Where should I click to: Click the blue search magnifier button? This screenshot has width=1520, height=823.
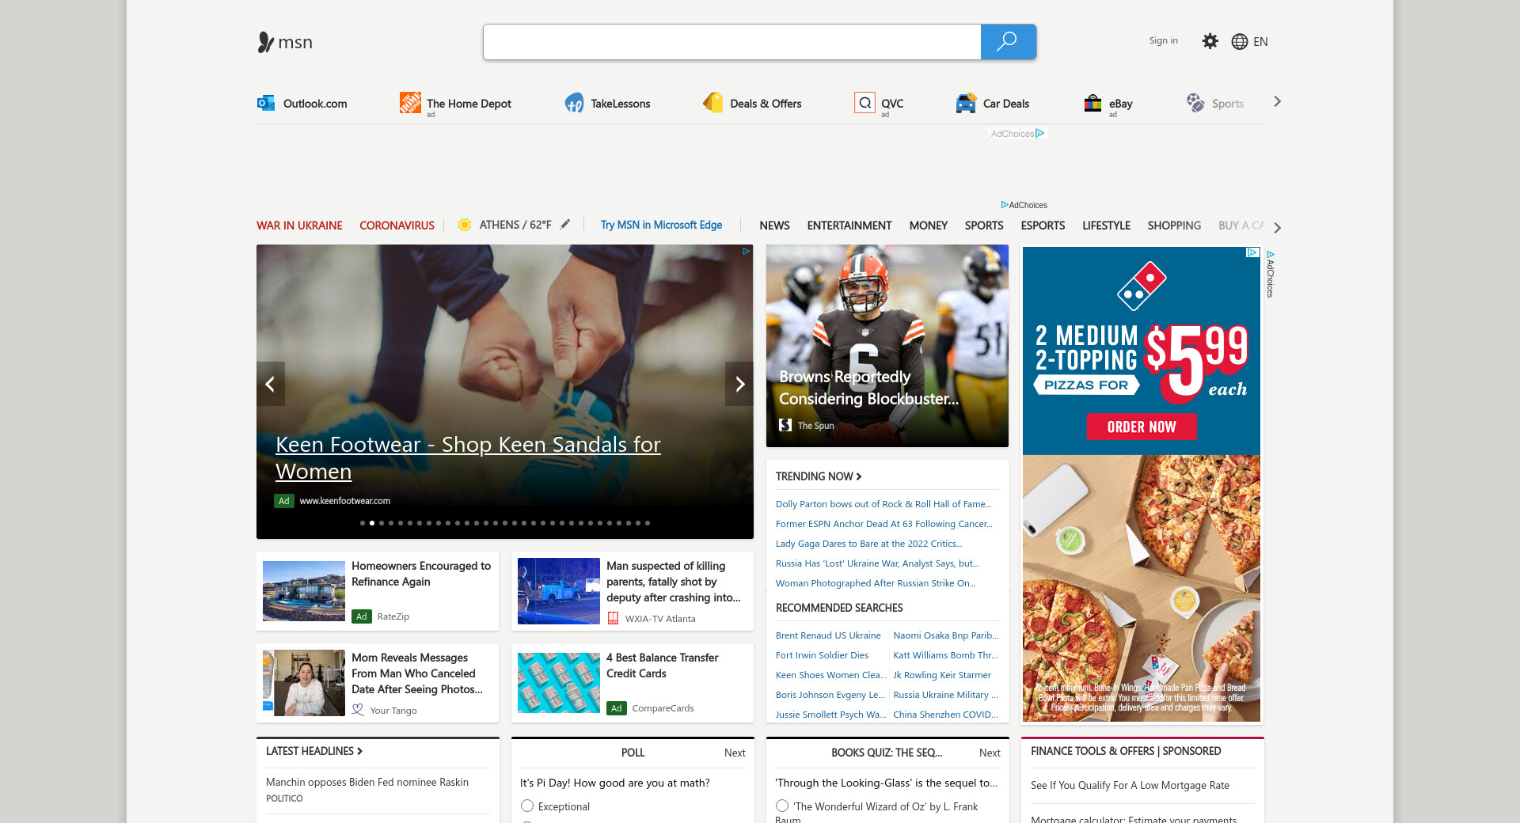point(1007,42)
